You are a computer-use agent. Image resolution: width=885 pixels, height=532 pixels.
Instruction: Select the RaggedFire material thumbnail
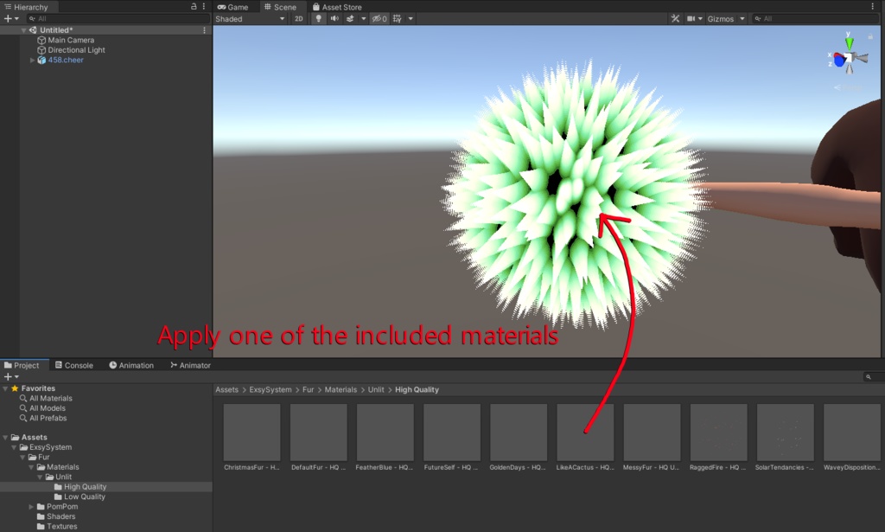pos(718,433)
